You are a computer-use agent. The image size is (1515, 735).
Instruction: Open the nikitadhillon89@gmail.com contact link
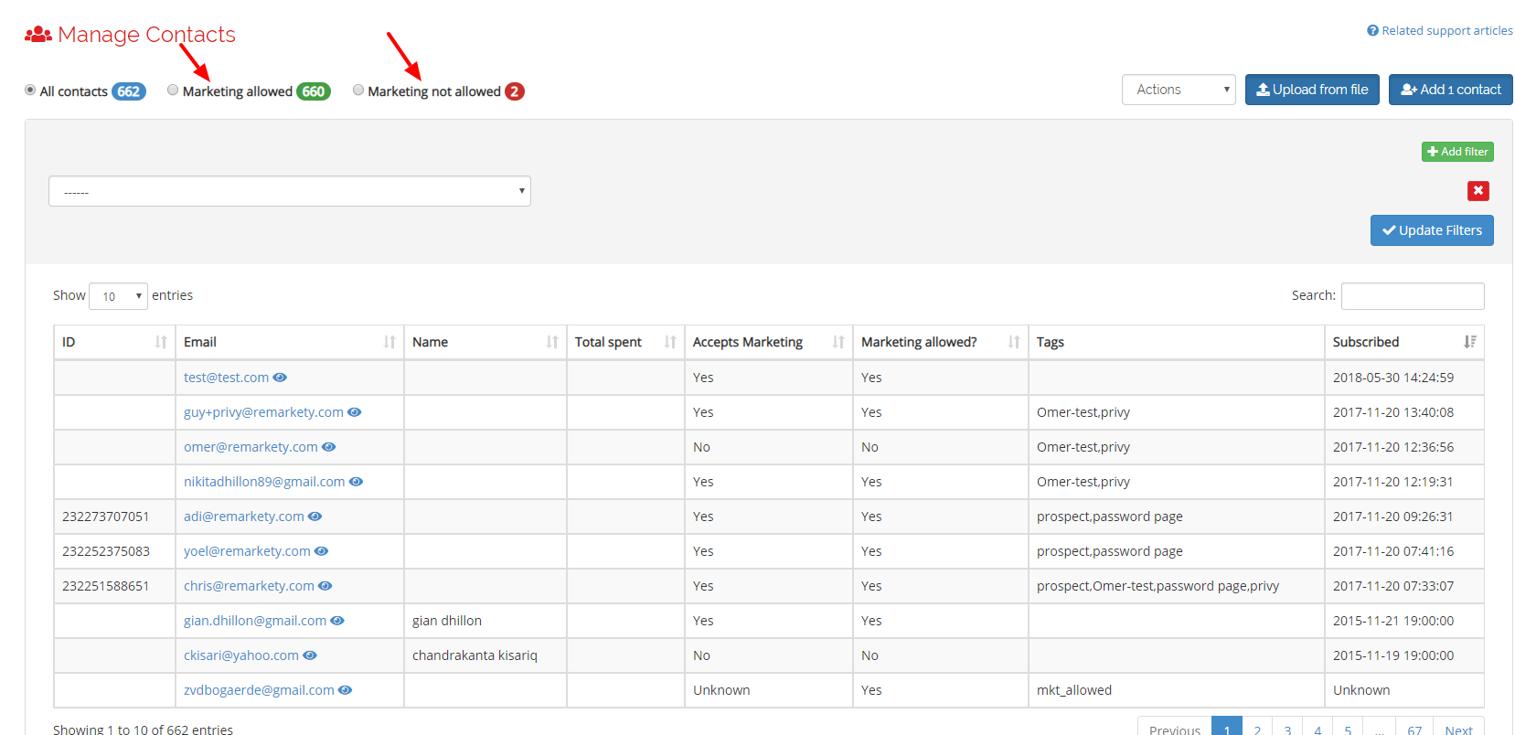(x=264, y=482)
